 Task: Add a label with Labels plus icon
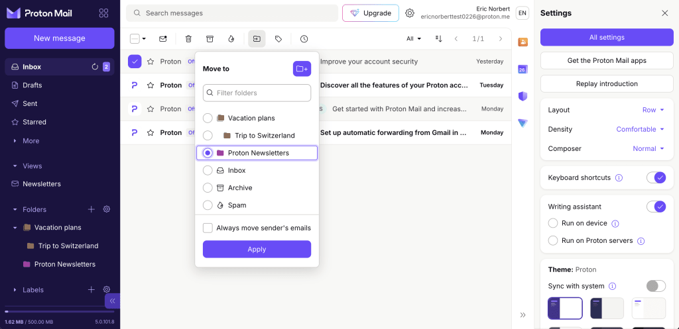tap(92, 290)
